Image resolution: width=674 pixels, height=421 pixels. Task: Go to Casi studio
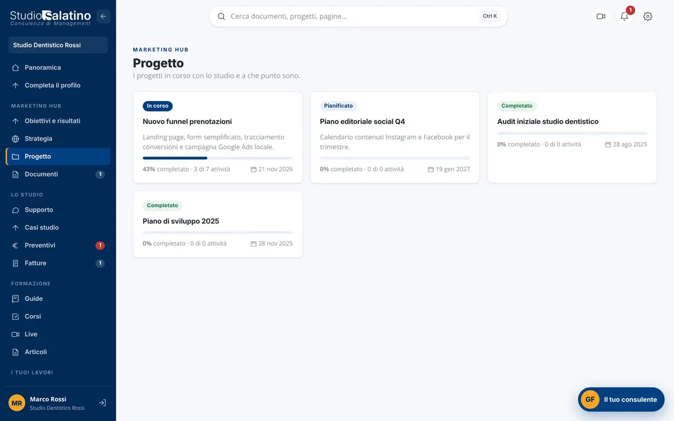tap(58, 228)
